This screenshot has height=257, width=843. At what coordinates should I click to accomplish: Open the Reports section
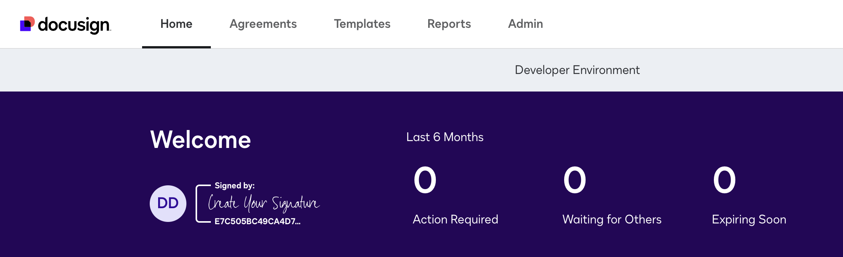(x=449, y=24)
